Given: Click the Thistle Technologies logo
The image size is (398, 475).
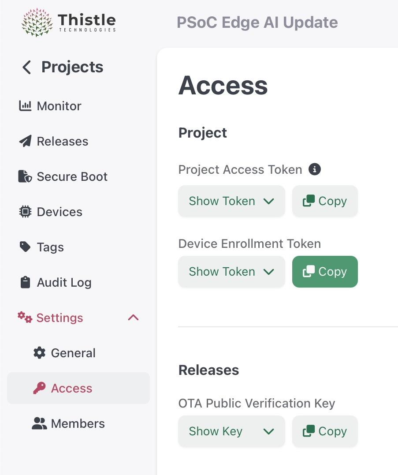Looking at the screenshot, I should tap(68, 22).
